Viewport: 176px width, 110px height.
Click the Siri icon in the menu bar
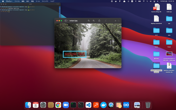coord(158,1)
